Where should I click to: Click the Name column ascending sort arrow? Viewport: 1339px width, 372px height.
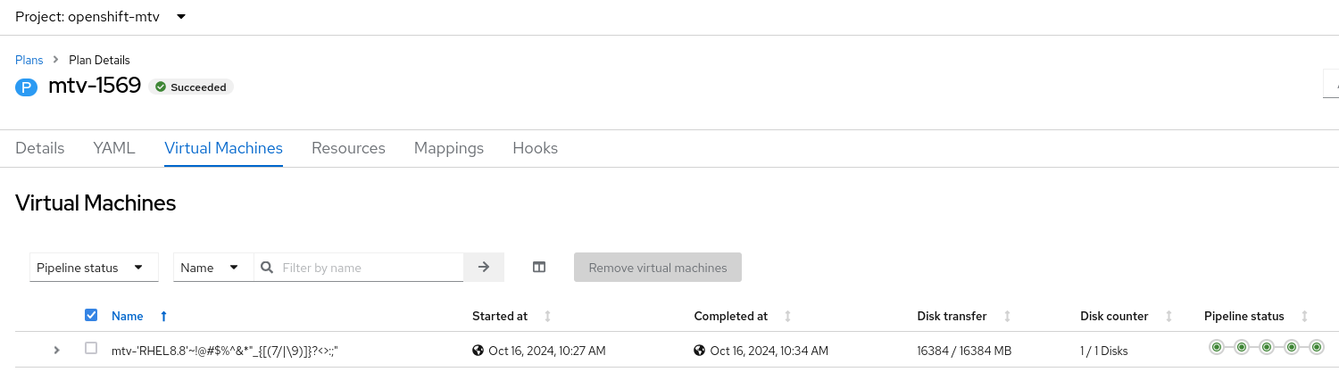163,316
